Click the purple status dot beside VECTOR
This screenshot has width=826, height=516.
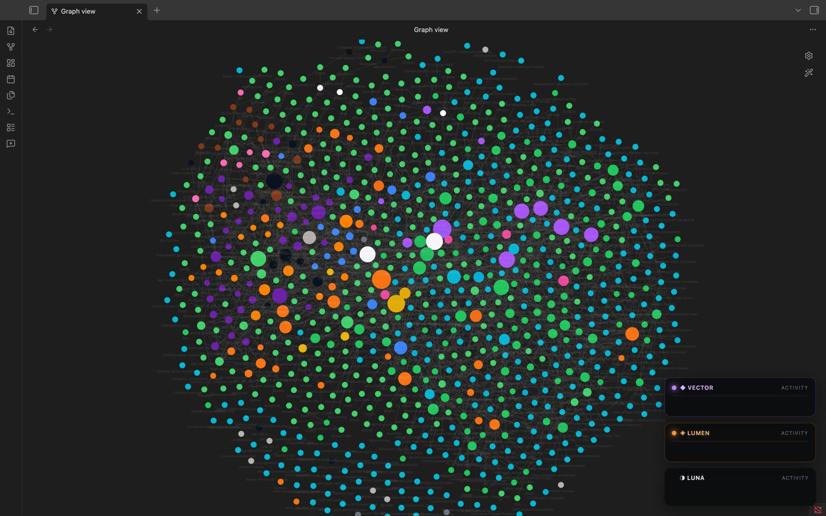[x=674, y=388]
